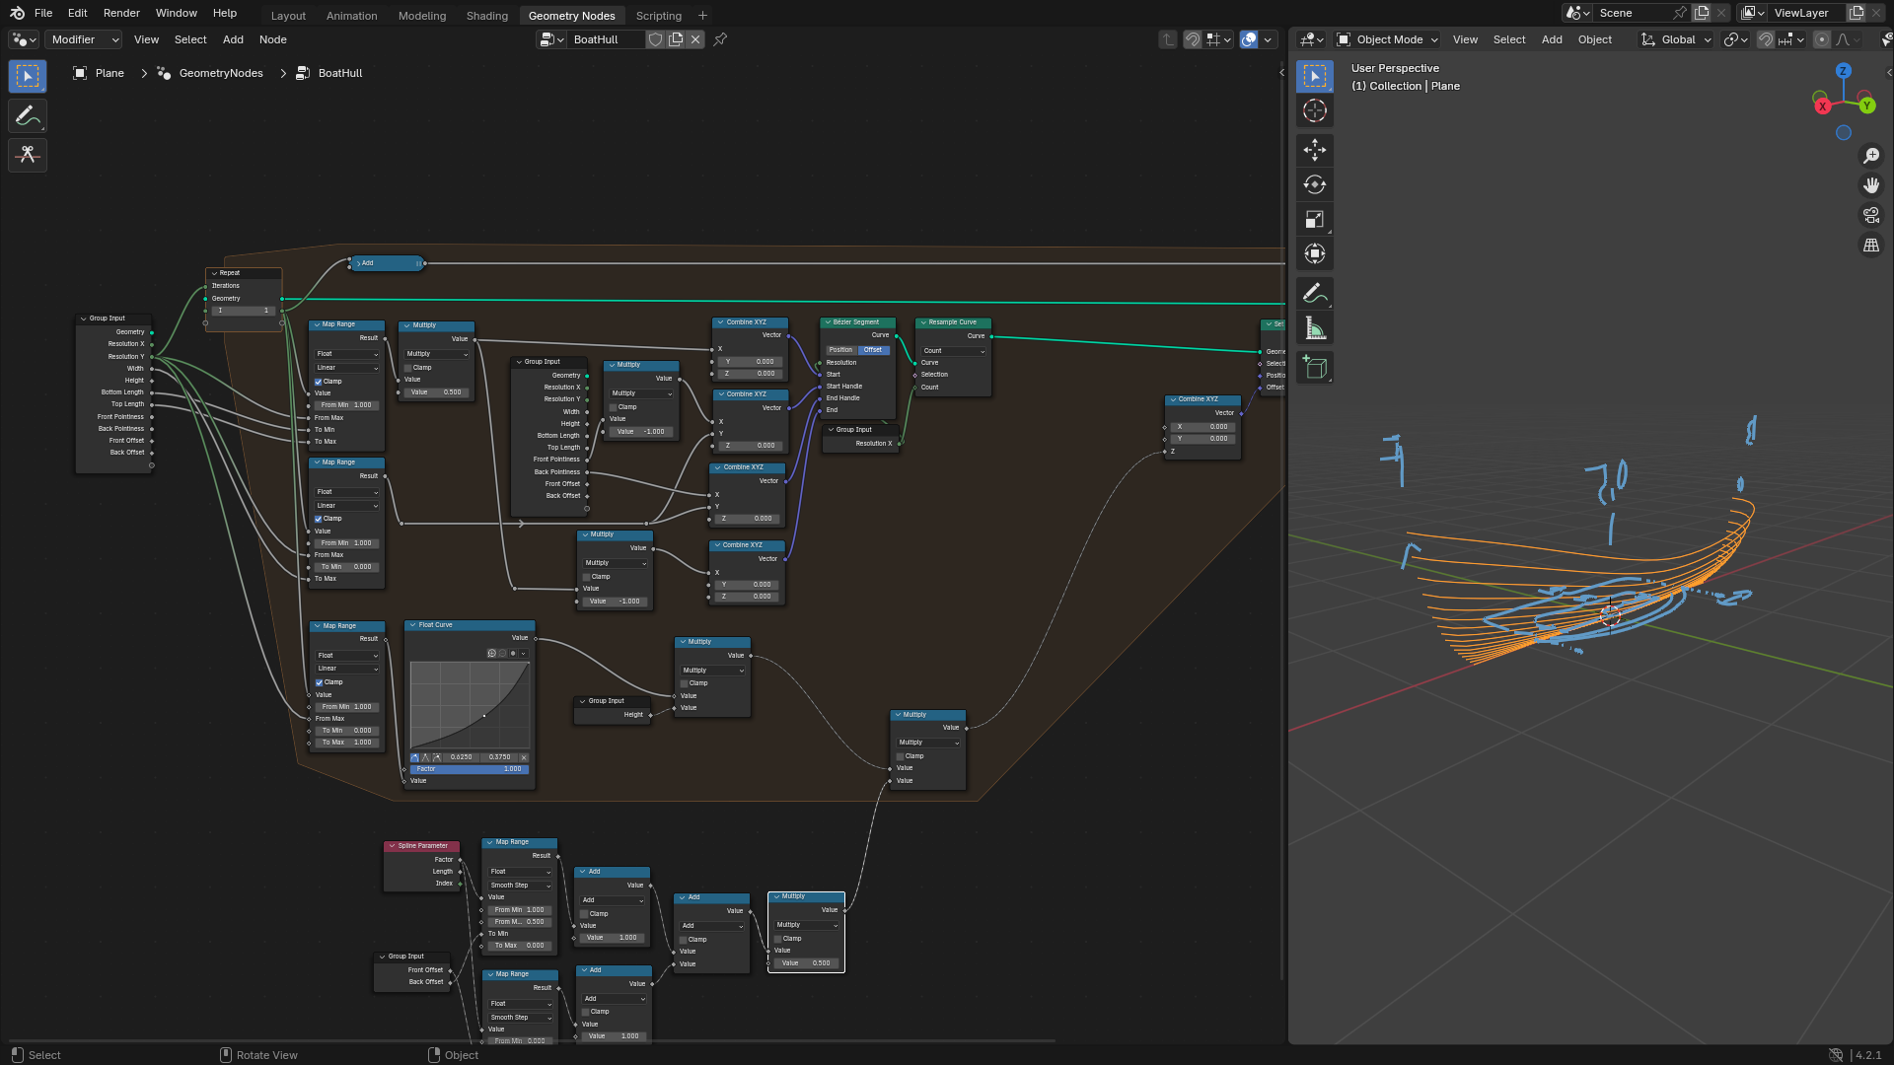Screen dimensions: 1894x1065
Task: Select Position mode in Bézier Segment node
Action: click(840, 350)
